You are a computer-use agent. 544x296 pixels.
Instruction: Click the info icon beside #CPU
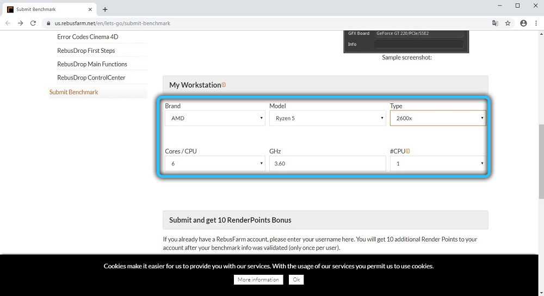pyautogui.click(x=407, y=151)
